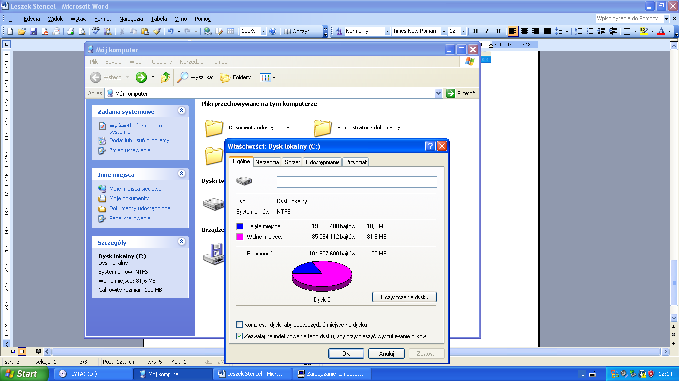Click the Foldery toolbar button

pos(236,77)
